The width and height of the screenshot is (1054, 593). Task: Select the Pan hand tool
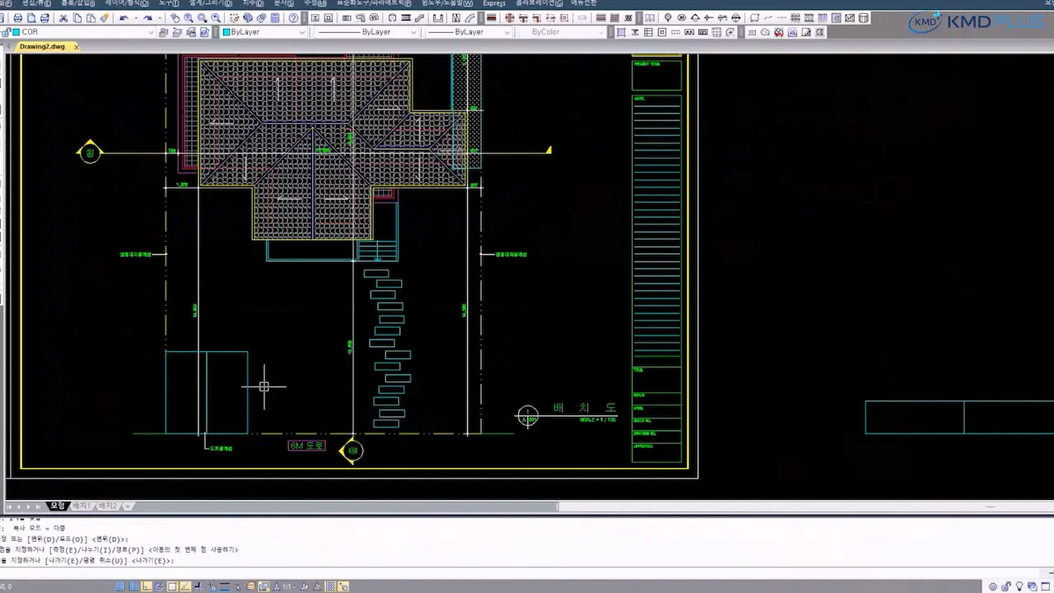coord(175,18)
